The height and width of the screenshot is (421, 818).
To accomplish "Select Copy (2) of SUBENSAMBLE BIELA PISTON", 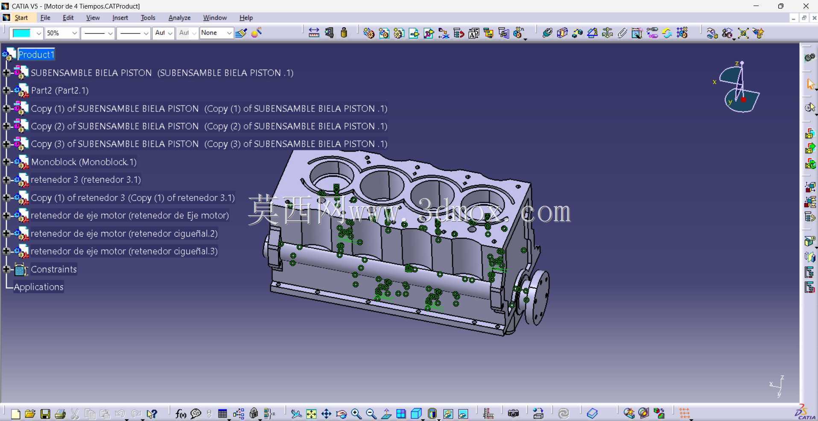I will click(209, 126).
